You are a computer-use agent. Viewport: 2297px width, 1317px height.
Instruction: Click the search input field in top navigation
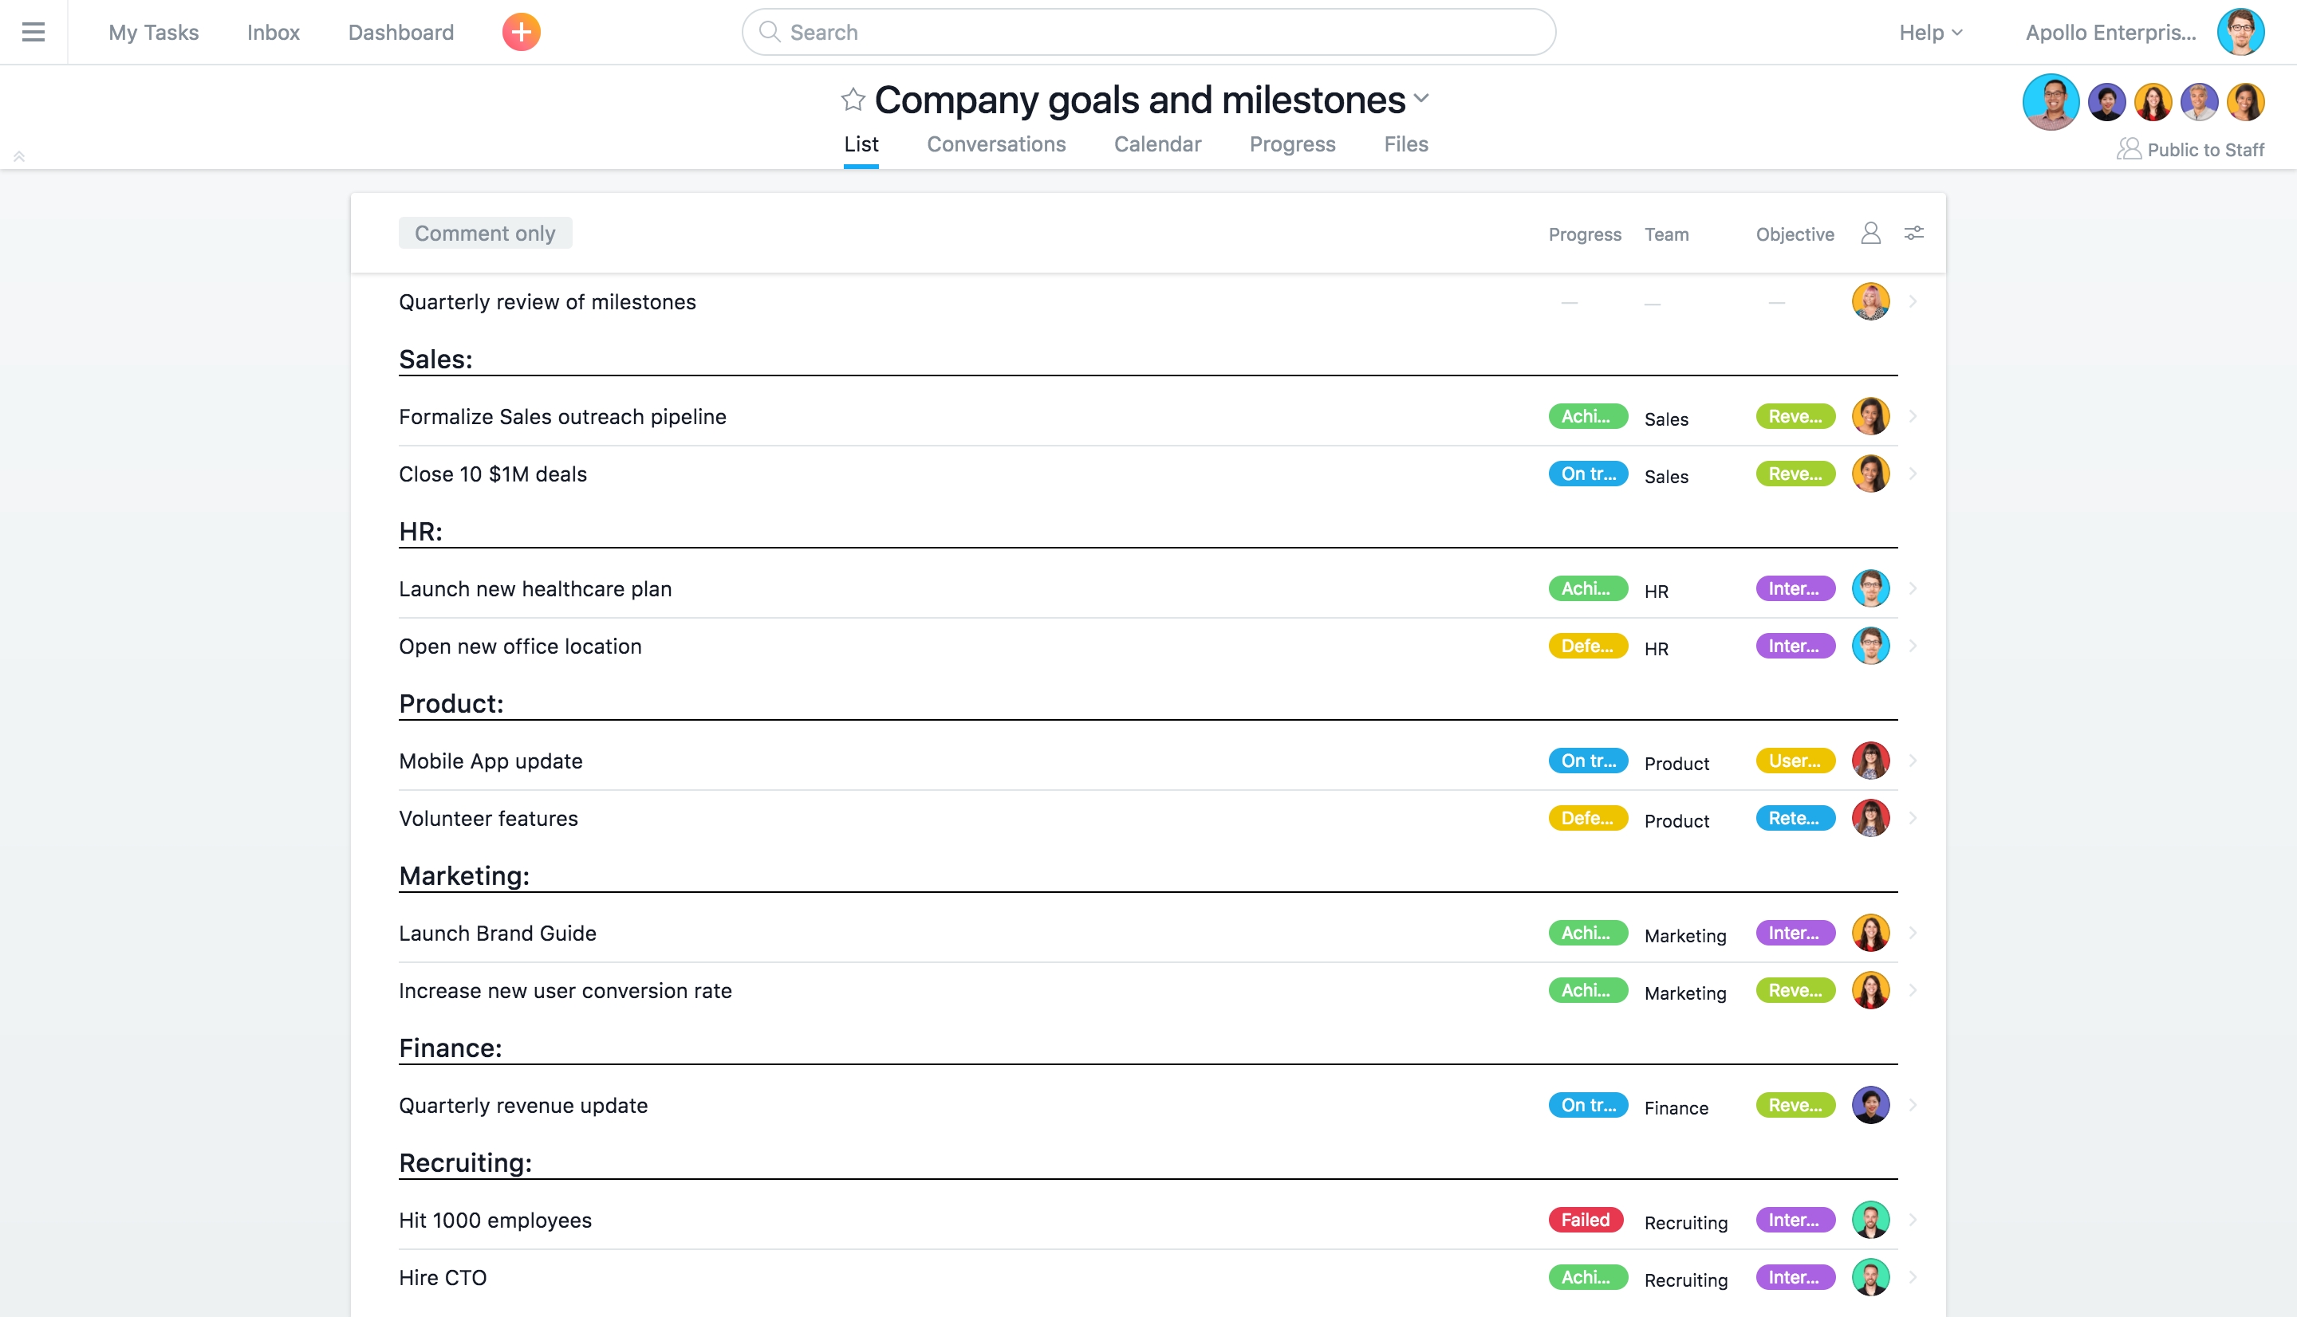[1148, 32]
